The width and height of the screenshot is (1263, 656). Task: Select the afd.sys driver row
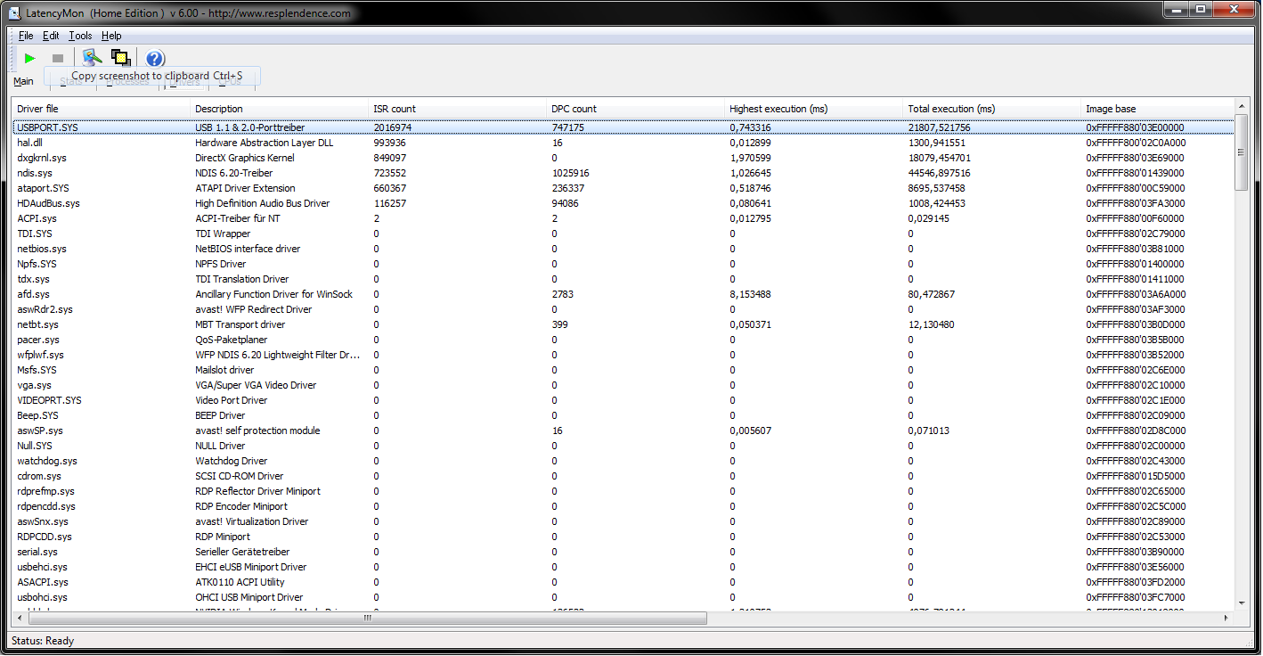[623, 294]
